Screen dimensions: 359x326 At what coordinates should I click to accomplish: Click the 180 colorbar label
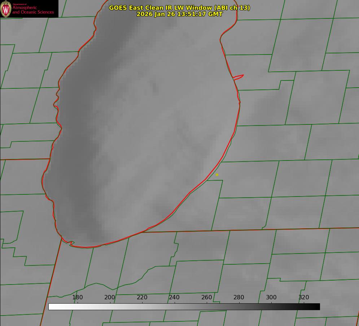coord(77,297)
